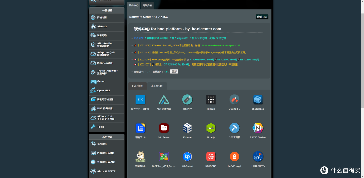Screen dimensions: 364x178
Task: Open the Open NAT page
Action: (x=107, y=90)
